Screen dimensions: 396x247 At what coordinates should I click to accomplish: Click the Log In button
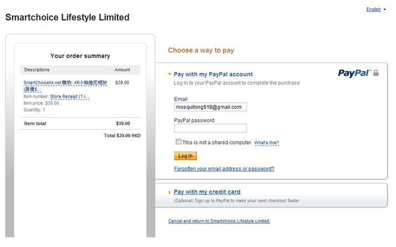(186, 156)
